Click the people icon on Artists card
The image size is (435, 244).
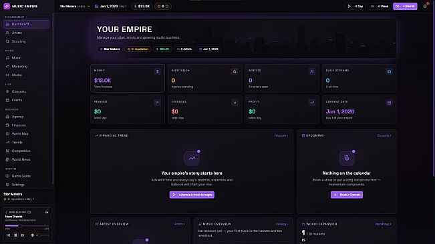312,71
